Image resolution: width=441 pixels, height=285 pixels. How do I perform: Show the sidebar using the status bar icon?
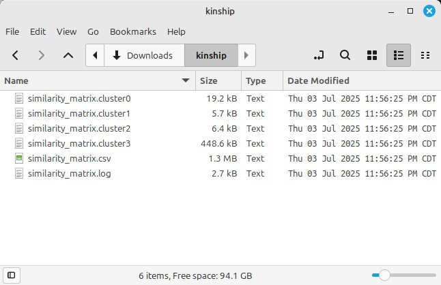pyautogui.click(x=12, y=275)
